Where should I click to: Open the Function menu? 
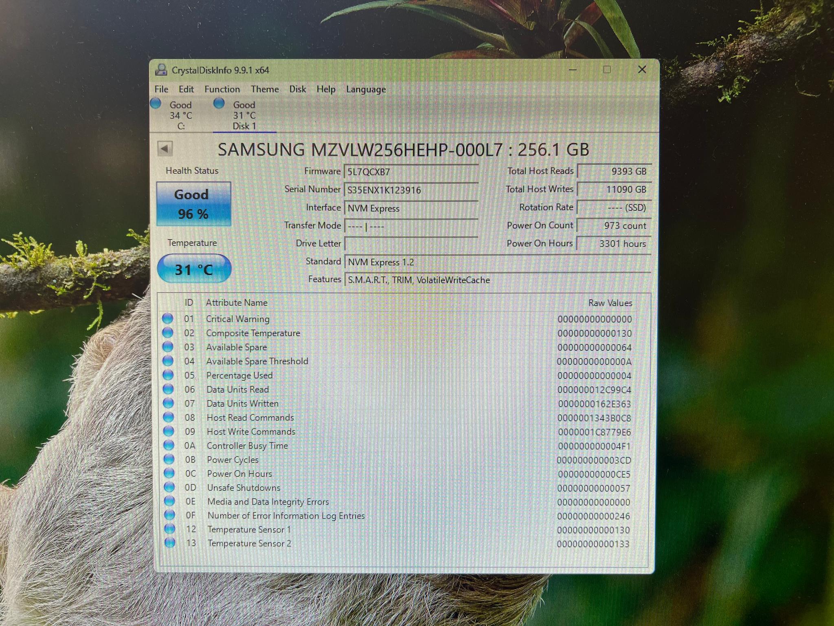click(222, 89)
